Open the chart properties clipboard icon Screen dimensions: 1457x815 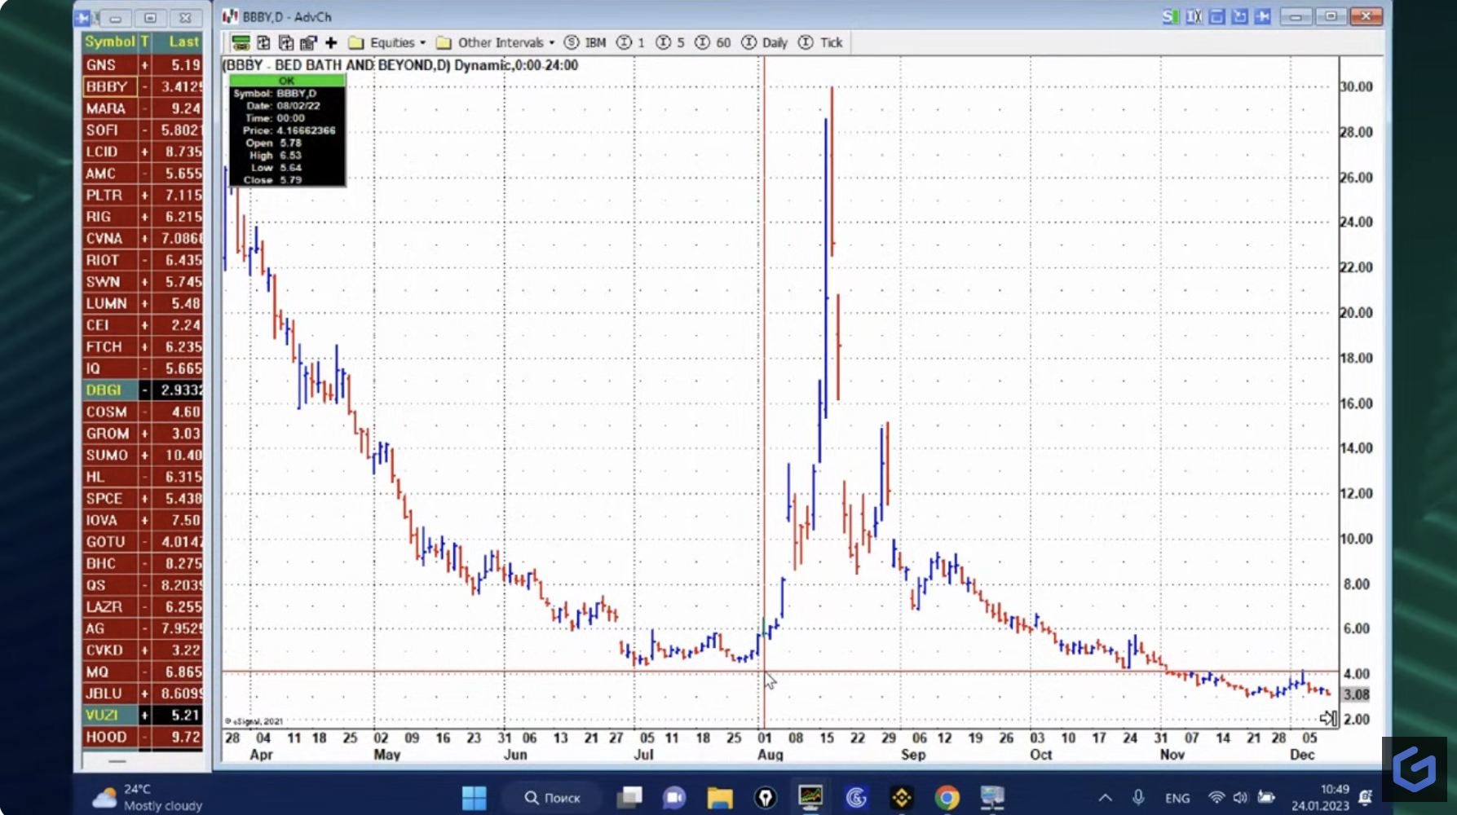(x=308, y=42)
